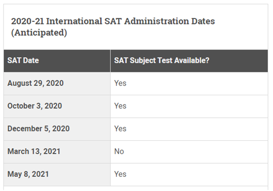Click the word Subject in the header row
This screenshot has width=273, height=191.
coord(143,61)
